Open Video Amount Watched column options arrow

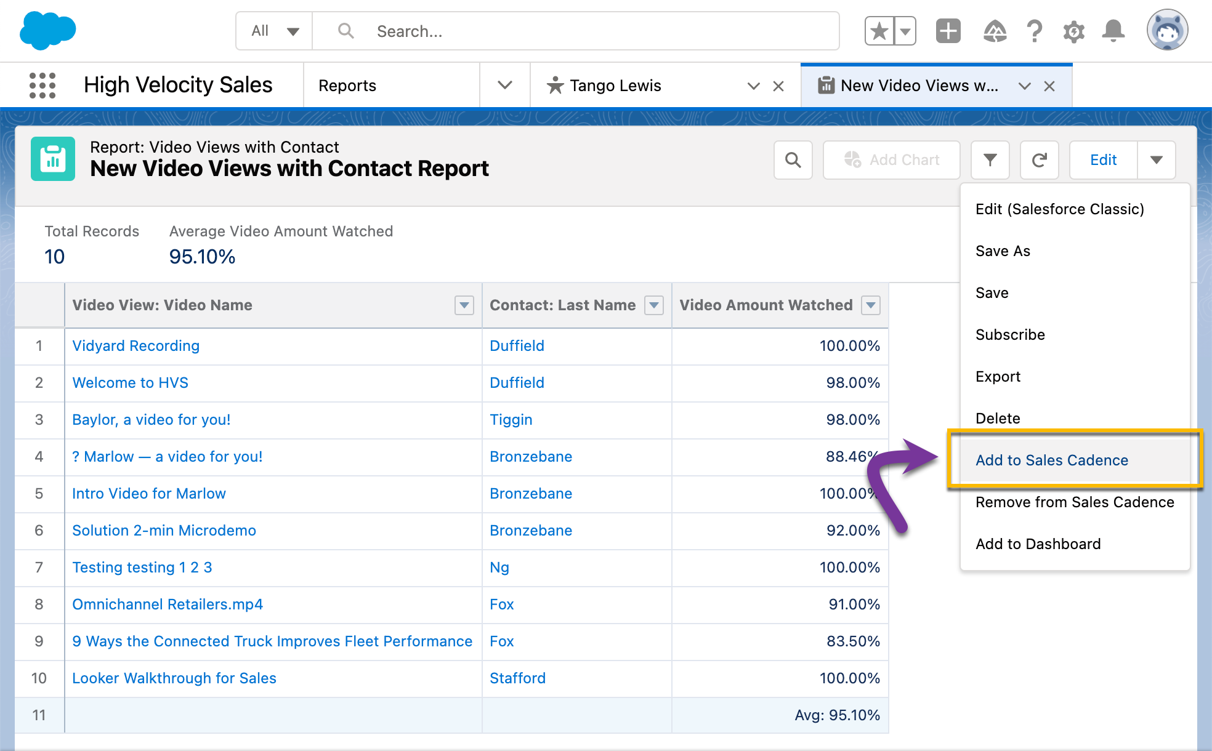click(871, 305)
